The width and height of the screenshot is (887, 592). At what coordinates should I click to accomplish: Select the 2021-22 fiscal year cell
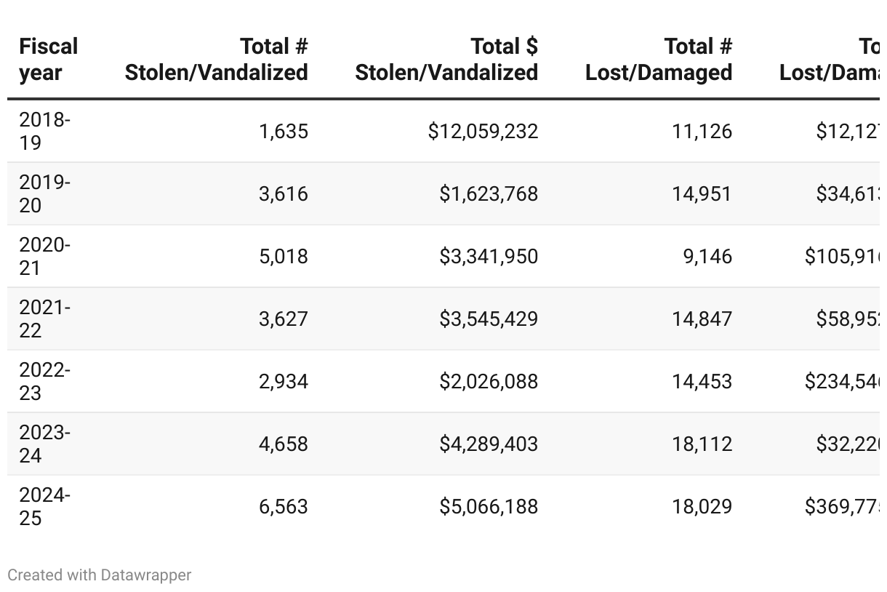(45, 319)
